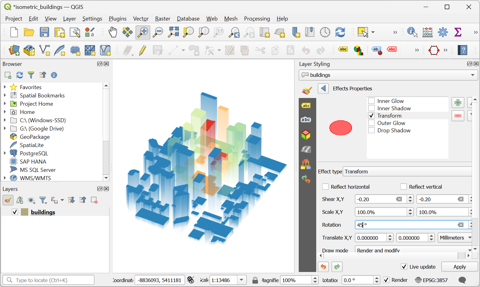This screenshot has width=480, height=287.
Task: Enable the Drop Shadow effect checkbox
Action: (371, 130)
